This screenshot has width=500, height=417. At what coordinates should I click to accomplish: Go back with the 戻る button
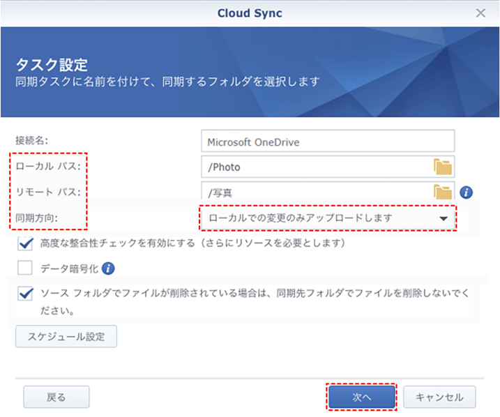56,397
